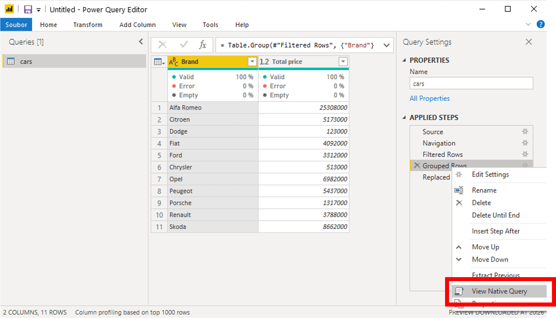Click the Save icon in title bar
This screenshot has height=318, width=556.
click(x=28, y=9)
